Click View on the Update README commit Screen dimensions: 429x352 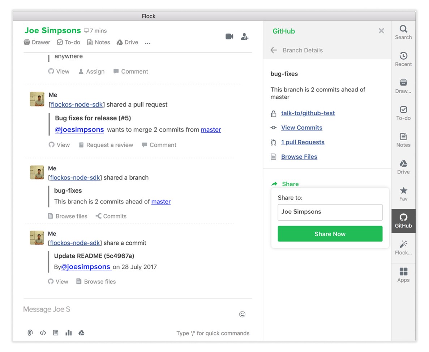click(x=58, y=282)
